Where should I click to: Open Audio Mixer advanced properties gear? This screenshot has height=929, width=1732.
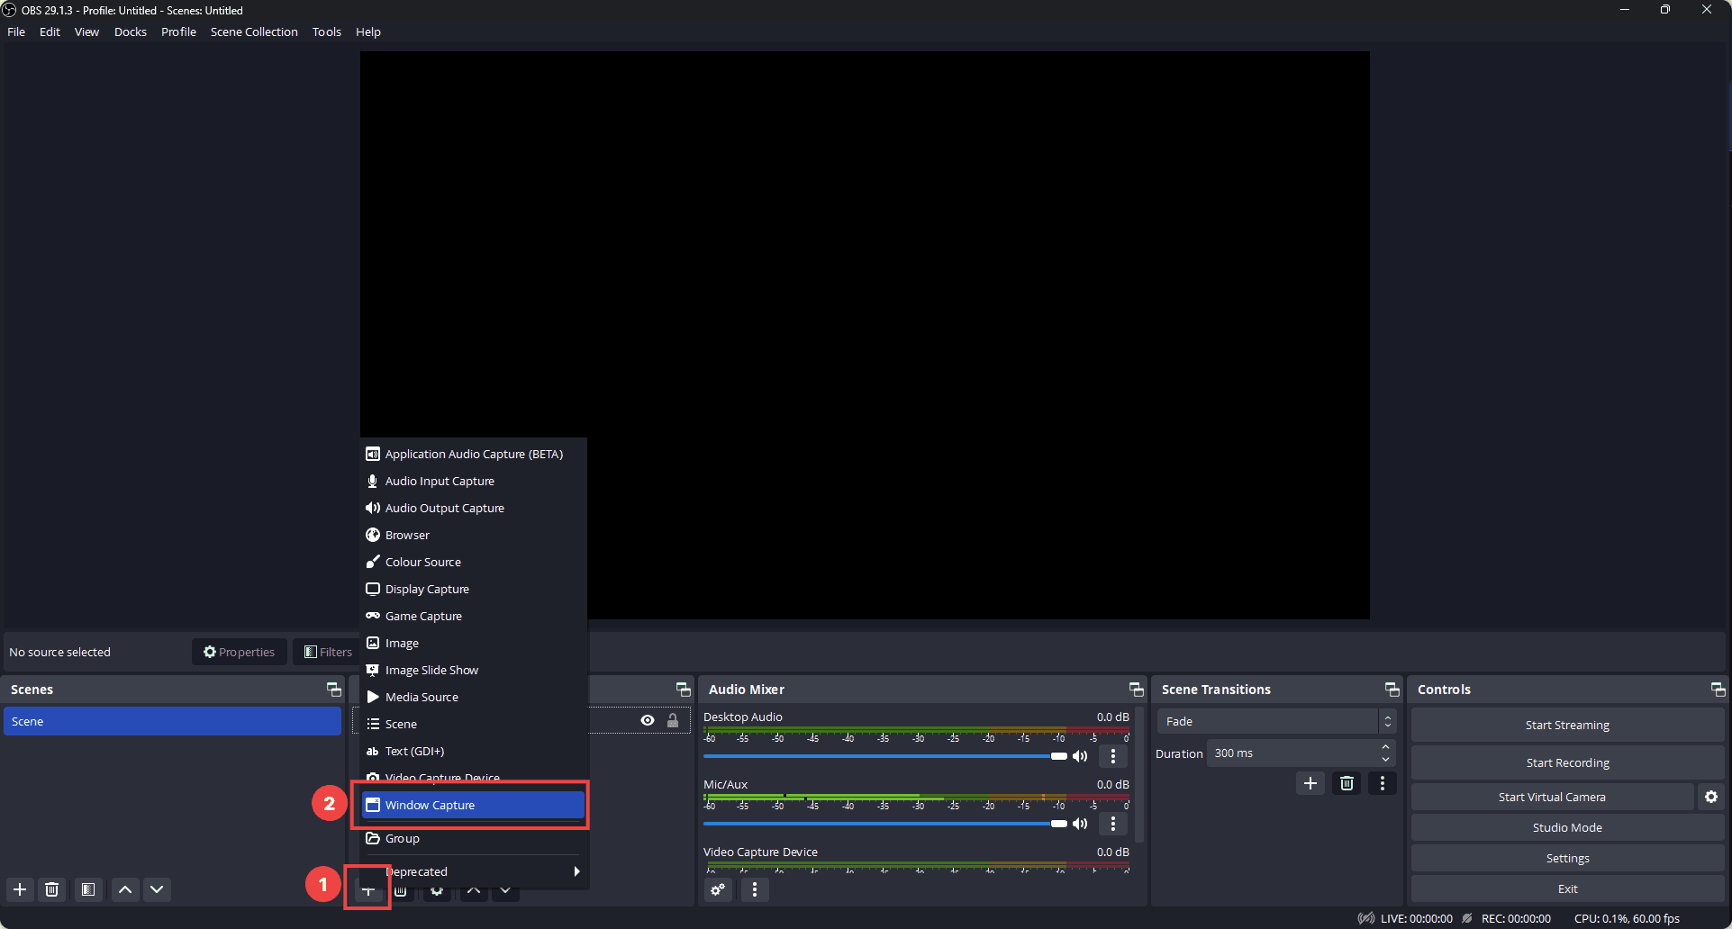pyautogui.click(x=718, y=889)
